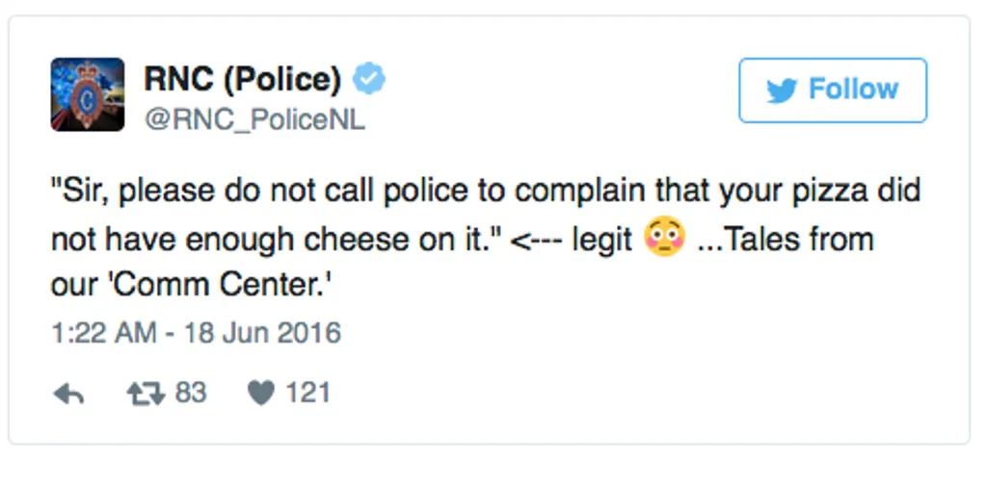View the 83 retweets count
The width and height of the screenshot is (987, 486).
(191, 393)
